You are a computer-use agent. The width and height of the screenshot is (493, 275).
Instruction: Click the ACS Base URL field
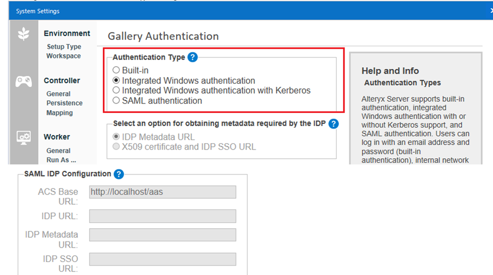click(x=163, y=192)
